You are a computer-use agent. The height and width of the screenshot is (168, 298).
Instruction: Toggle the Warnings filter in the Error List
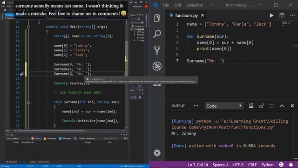pyautogui.click(x=50, y=139)
